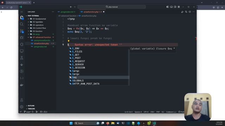Image resolution: width=225 pixels, height=126 pixels.
Task: Open editor More Actions ellipsis
Action: pyautogui.click(x=194, y=12)
